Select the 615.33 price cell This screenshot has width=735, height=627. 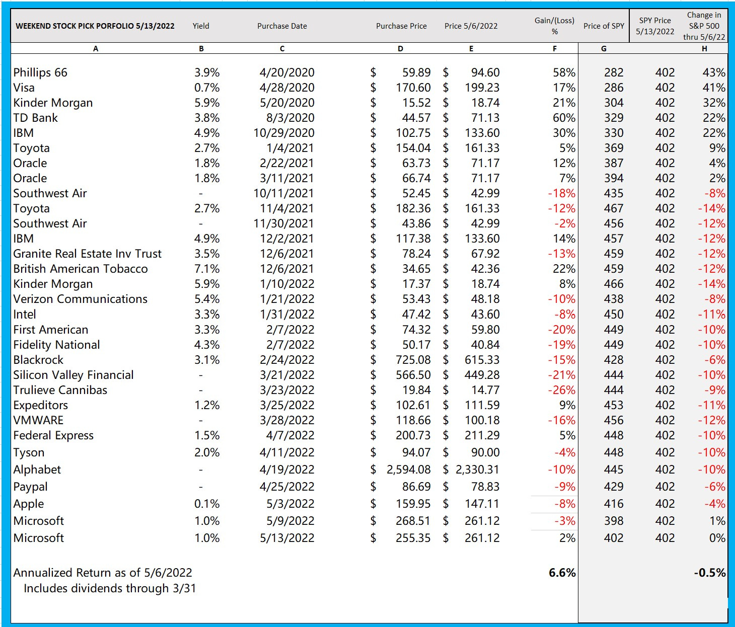[482, 360]
